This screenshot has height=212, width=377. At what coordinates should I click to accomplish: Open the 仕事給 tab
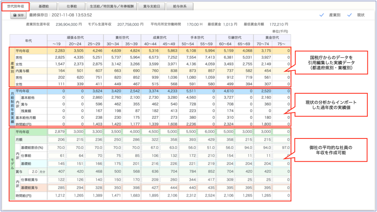(x=71, y=6)
